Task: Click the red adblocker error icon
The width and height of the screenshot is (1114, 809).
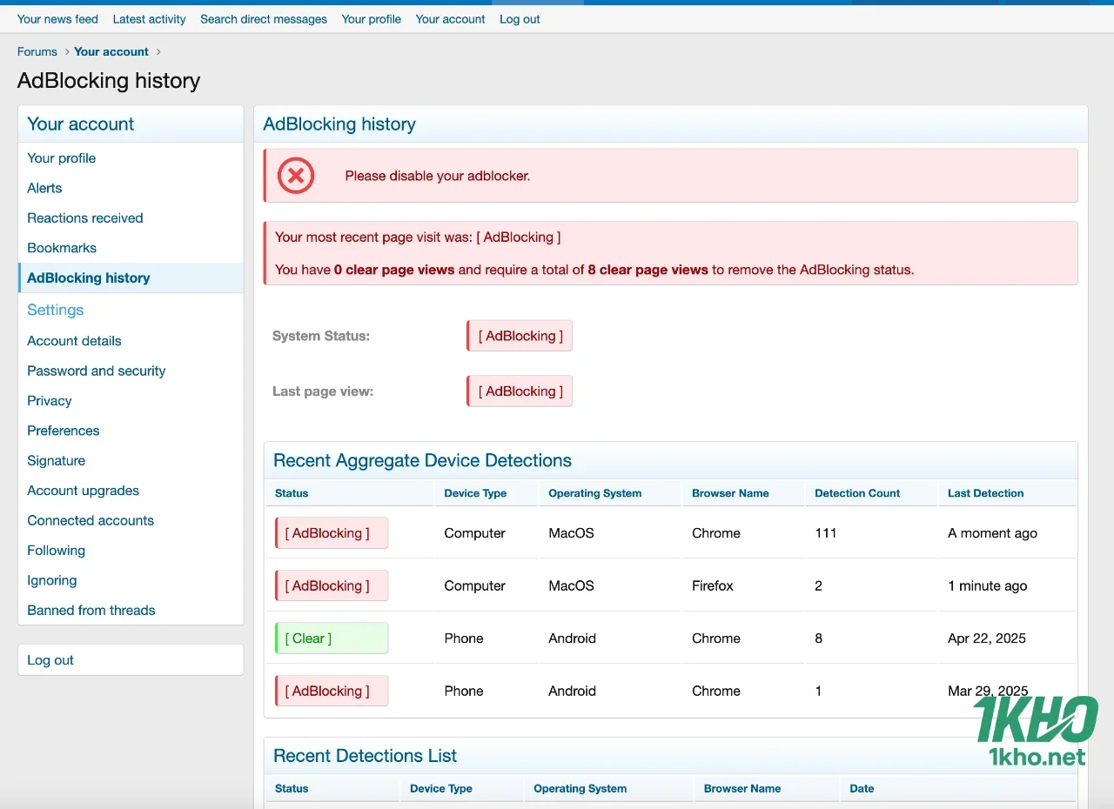Action: (295, 176)
